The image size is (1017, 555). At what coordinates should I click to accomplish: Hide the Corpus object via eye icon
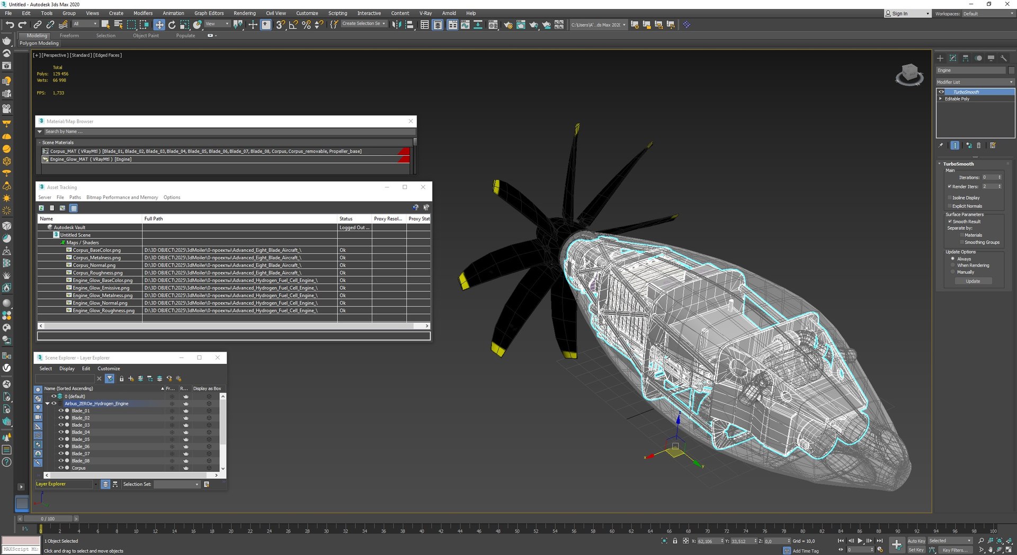(61, 468)
